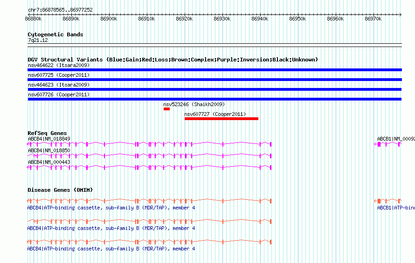The height and width of the screenshot is (263, 415).
Task: Open the third ABCB4 ATP-binding cassette OMIM link
Action: [x=111, y=249]
